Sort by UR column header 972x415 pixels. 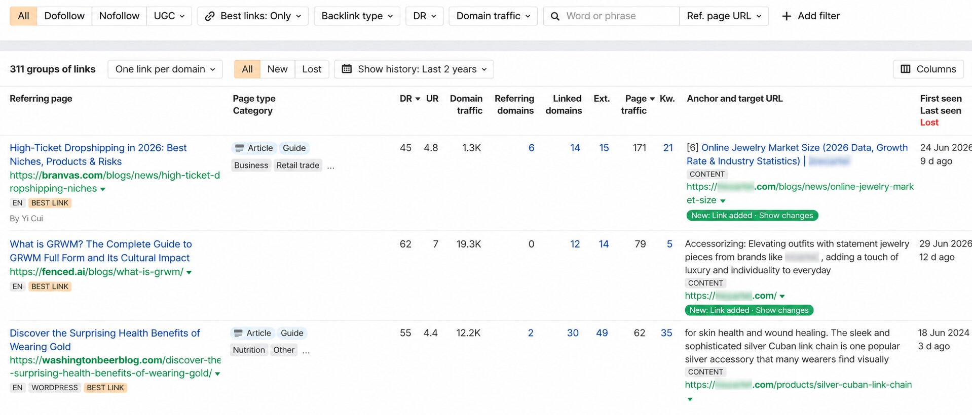432,99
